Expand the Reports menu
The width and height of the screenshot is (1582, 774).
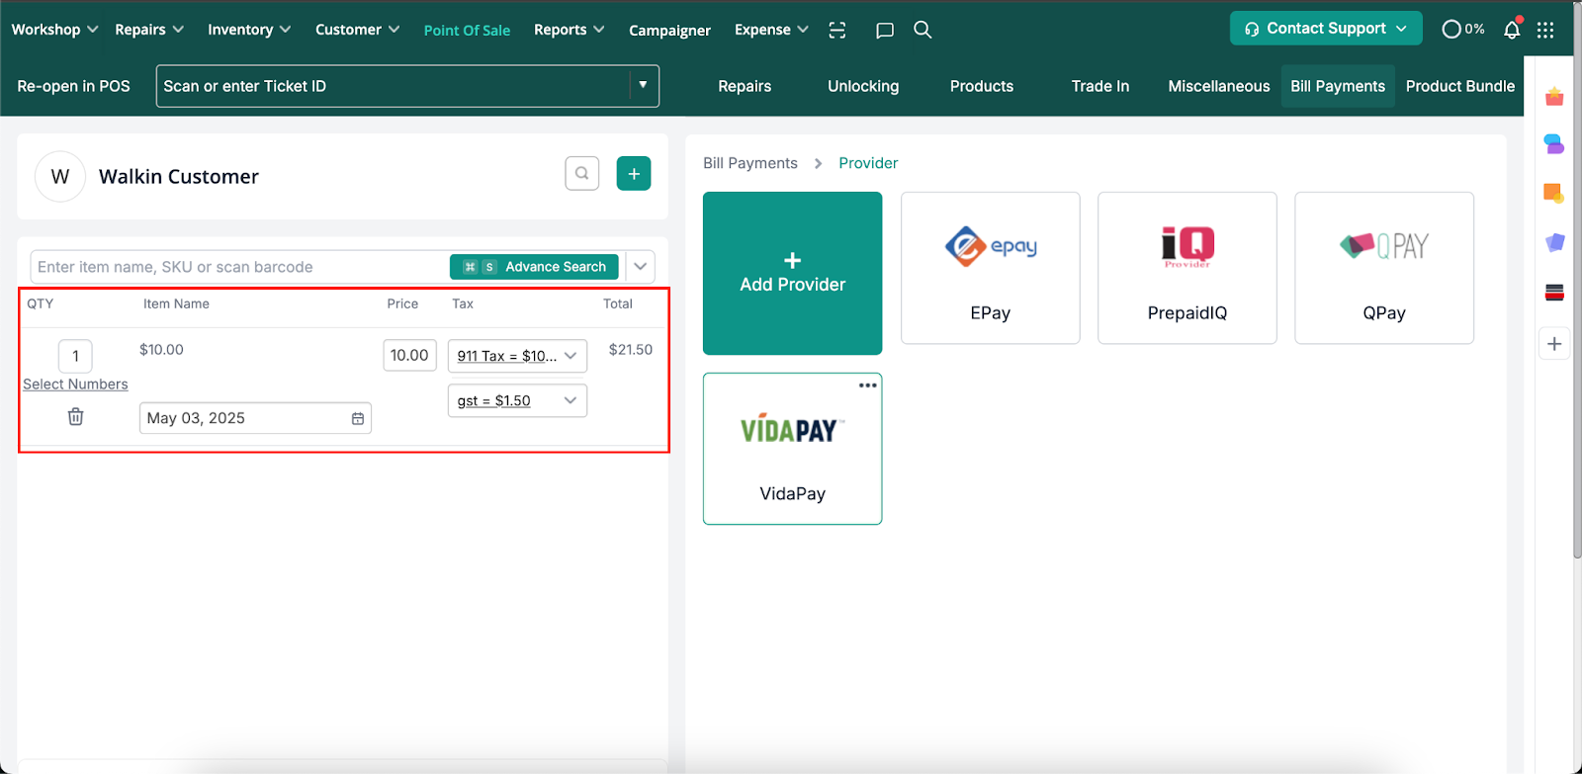tap(569, 30)
